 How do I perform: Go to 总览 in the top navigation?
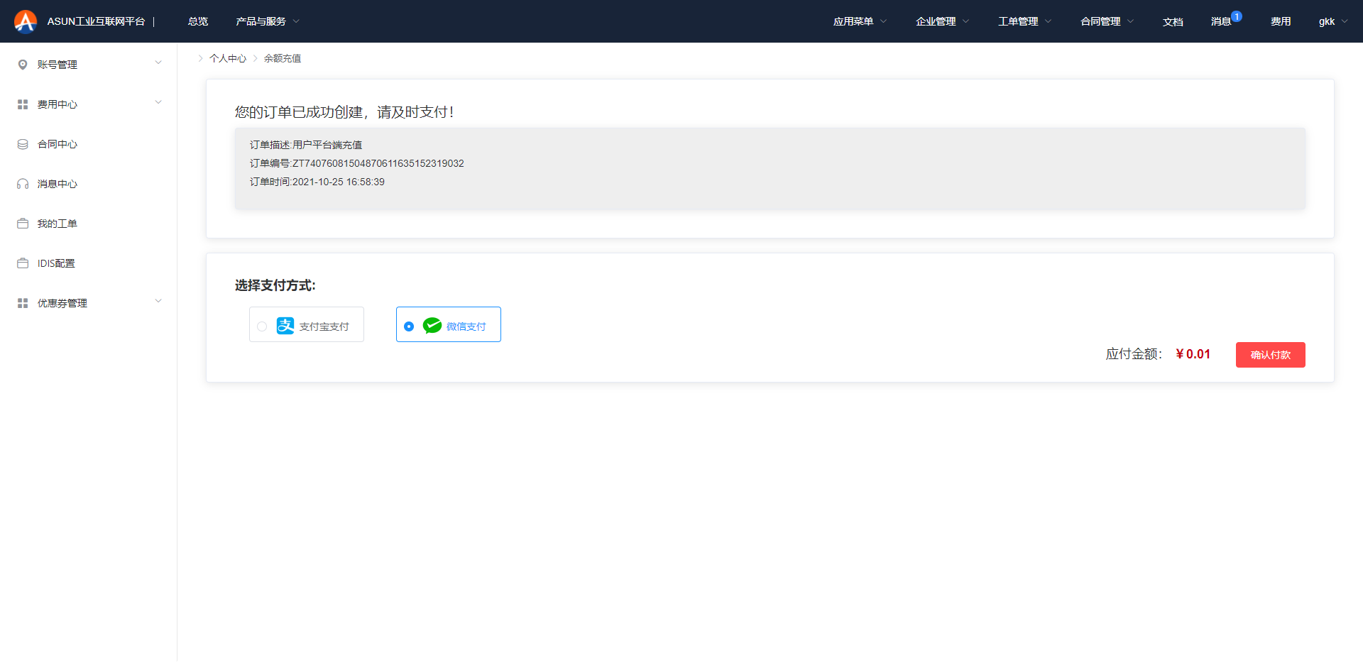click(198, 21)
